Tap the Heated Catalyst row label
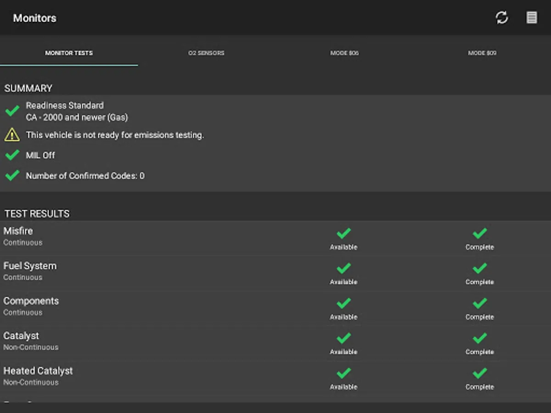 coord(38,371)
